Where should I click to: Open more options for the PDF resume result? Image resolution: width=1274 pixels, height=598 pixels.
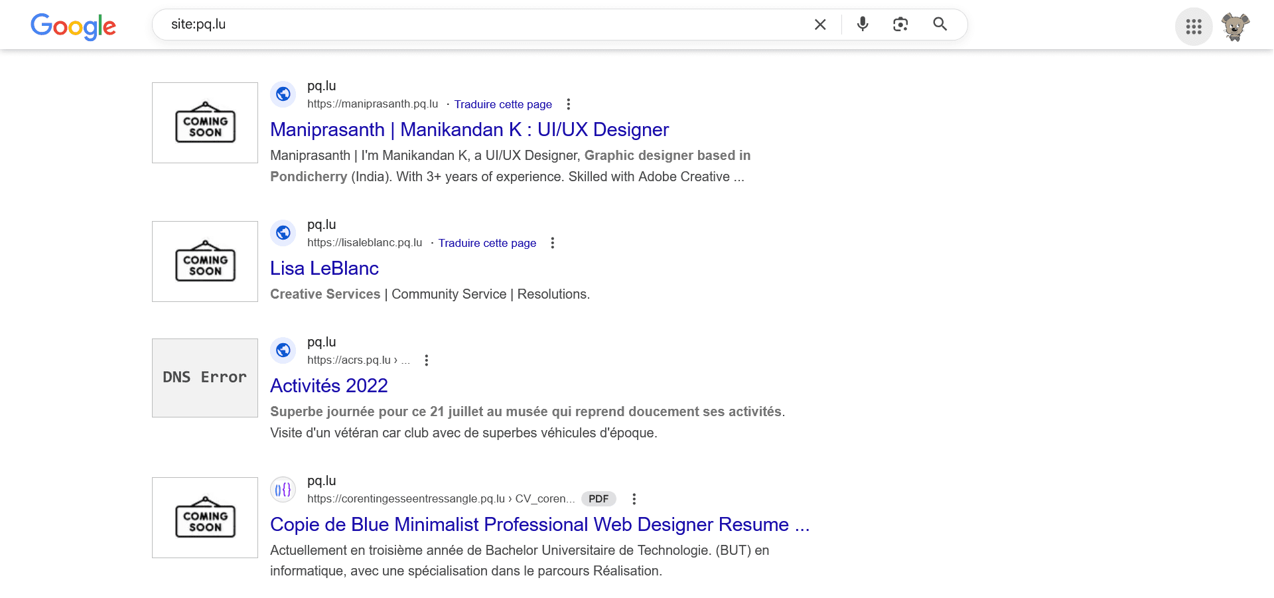pos(634,499)
